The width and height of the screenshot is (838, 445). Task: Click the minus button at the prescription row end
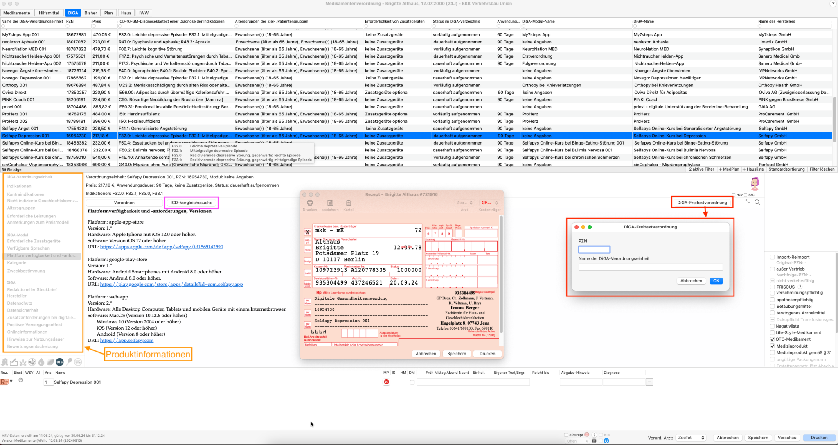pyautogui.click(x=649, y=382)
